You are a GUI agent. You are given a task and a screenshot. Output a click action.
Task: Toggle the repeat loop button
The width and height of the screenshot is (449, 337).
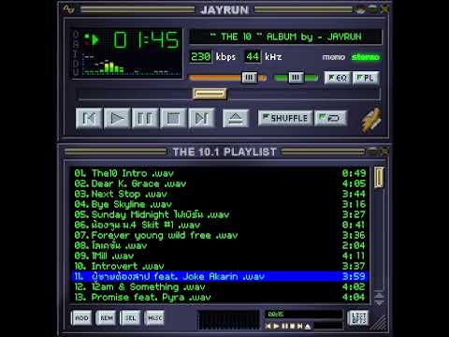[330, 118]
